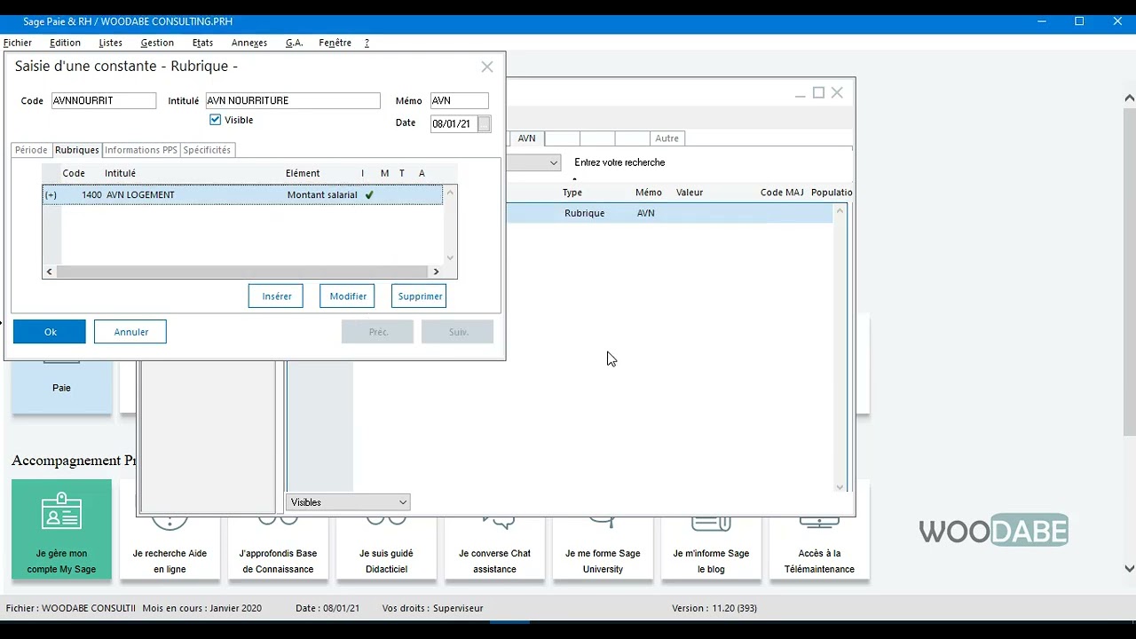Open the Je converse Chat assistance tile
Screen dimensions: 1136x639
click(494, 548)
